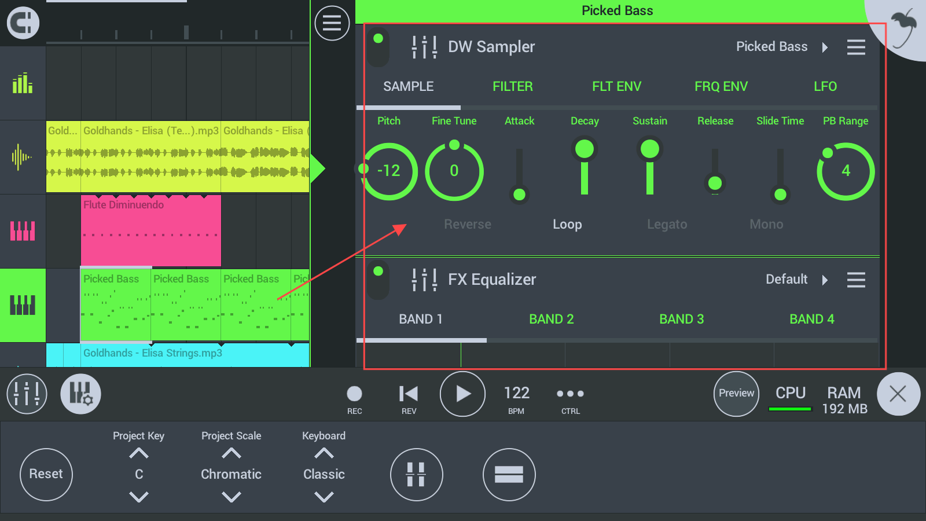The width and height of the screenshot is (926, 521).
Task: Select the pink Flute Diminuendo track icon
Action: [x=23, y=231]
